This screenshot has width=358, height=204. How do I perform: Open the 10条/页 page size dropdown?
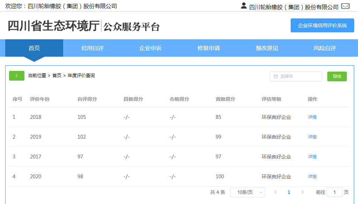click(248, 193)
